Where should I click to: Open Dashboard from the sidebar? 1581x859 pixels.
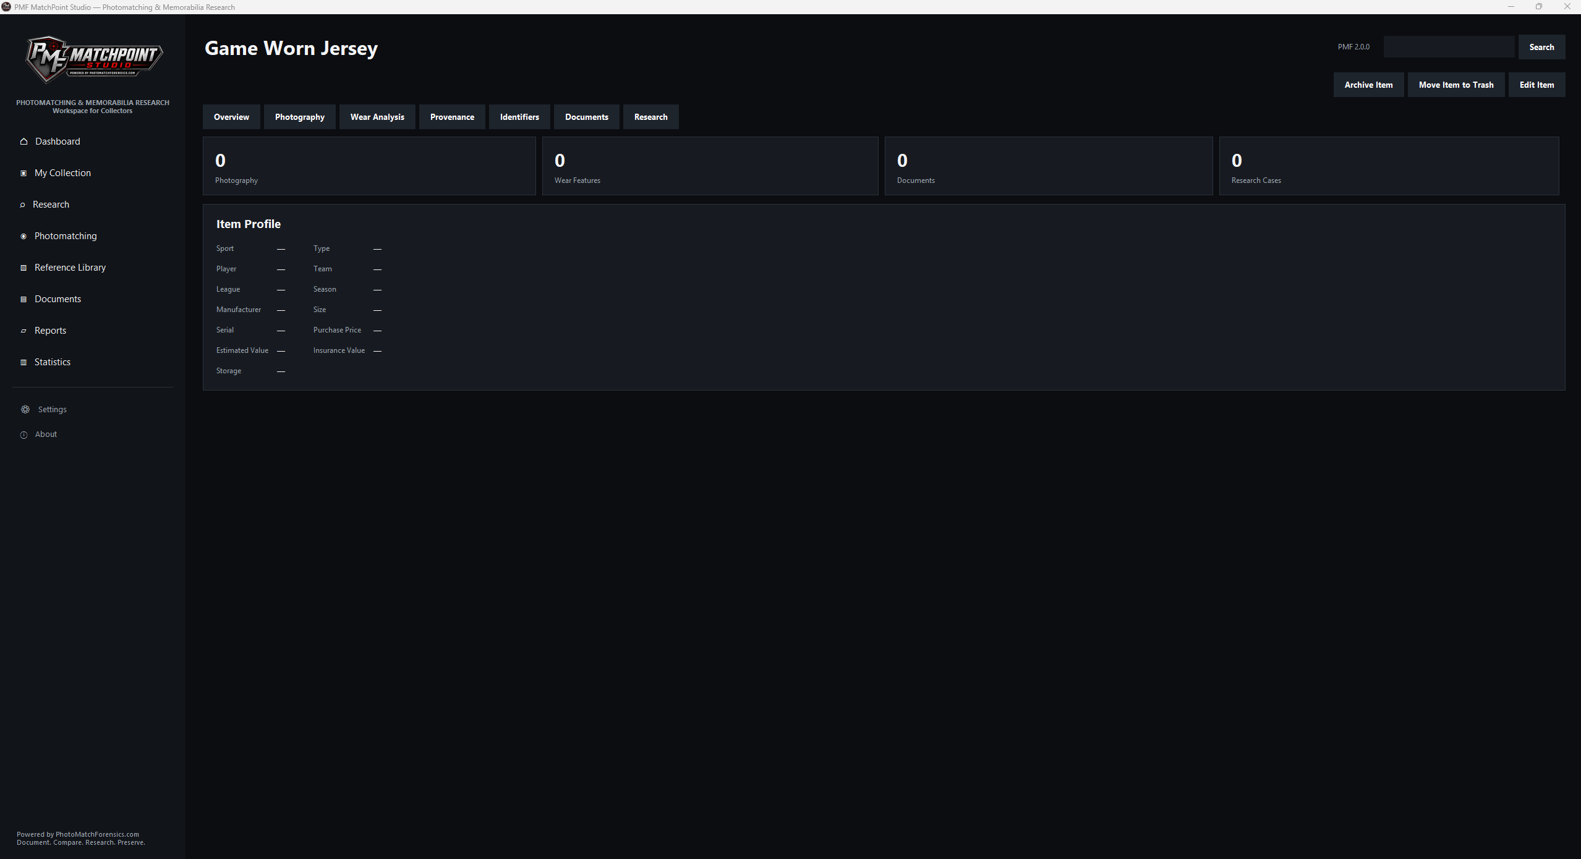tap(58, 142)
